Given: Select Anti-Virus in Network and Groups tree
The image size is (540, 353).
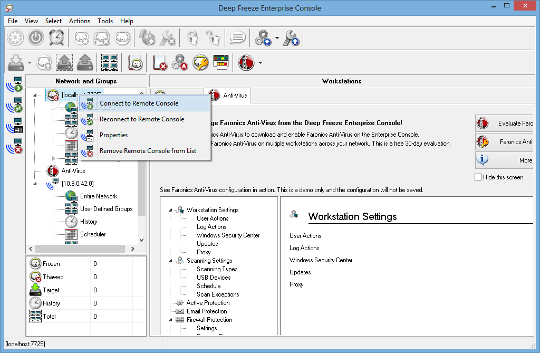Looking at the screenshot, I should point(73,171).
